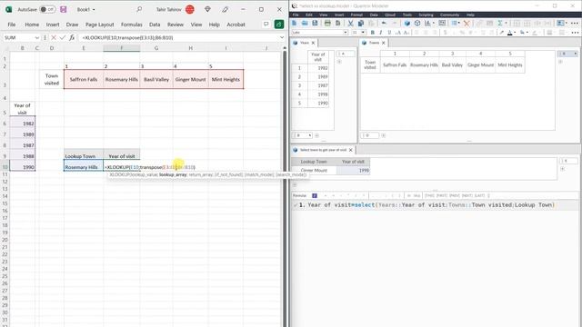Click the Quantrix Print icon

(327, 23)
